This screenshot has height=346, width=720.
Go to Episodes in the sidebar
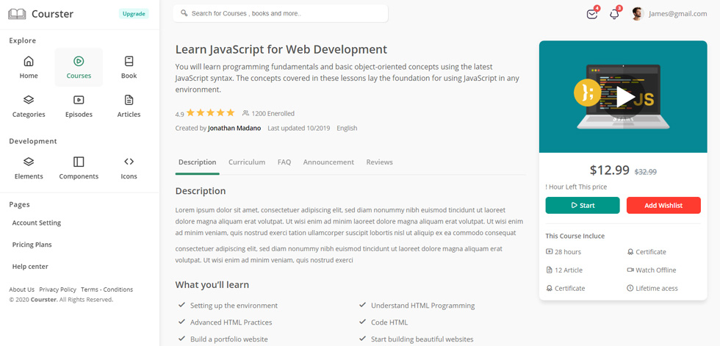click(x=79, y=107)
